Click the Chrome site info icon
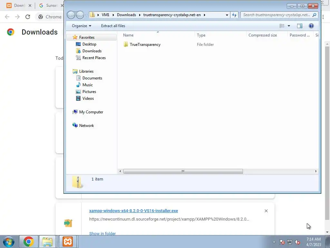 coord(41,17)
